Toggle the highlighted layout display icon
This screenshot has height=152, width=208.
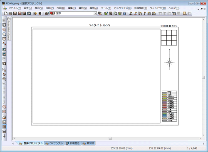coord(4,127)
